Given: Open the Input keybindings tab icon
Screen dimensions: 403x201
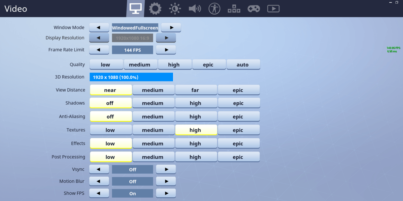Looking at the screenshot, I should (x=234, y=9).
